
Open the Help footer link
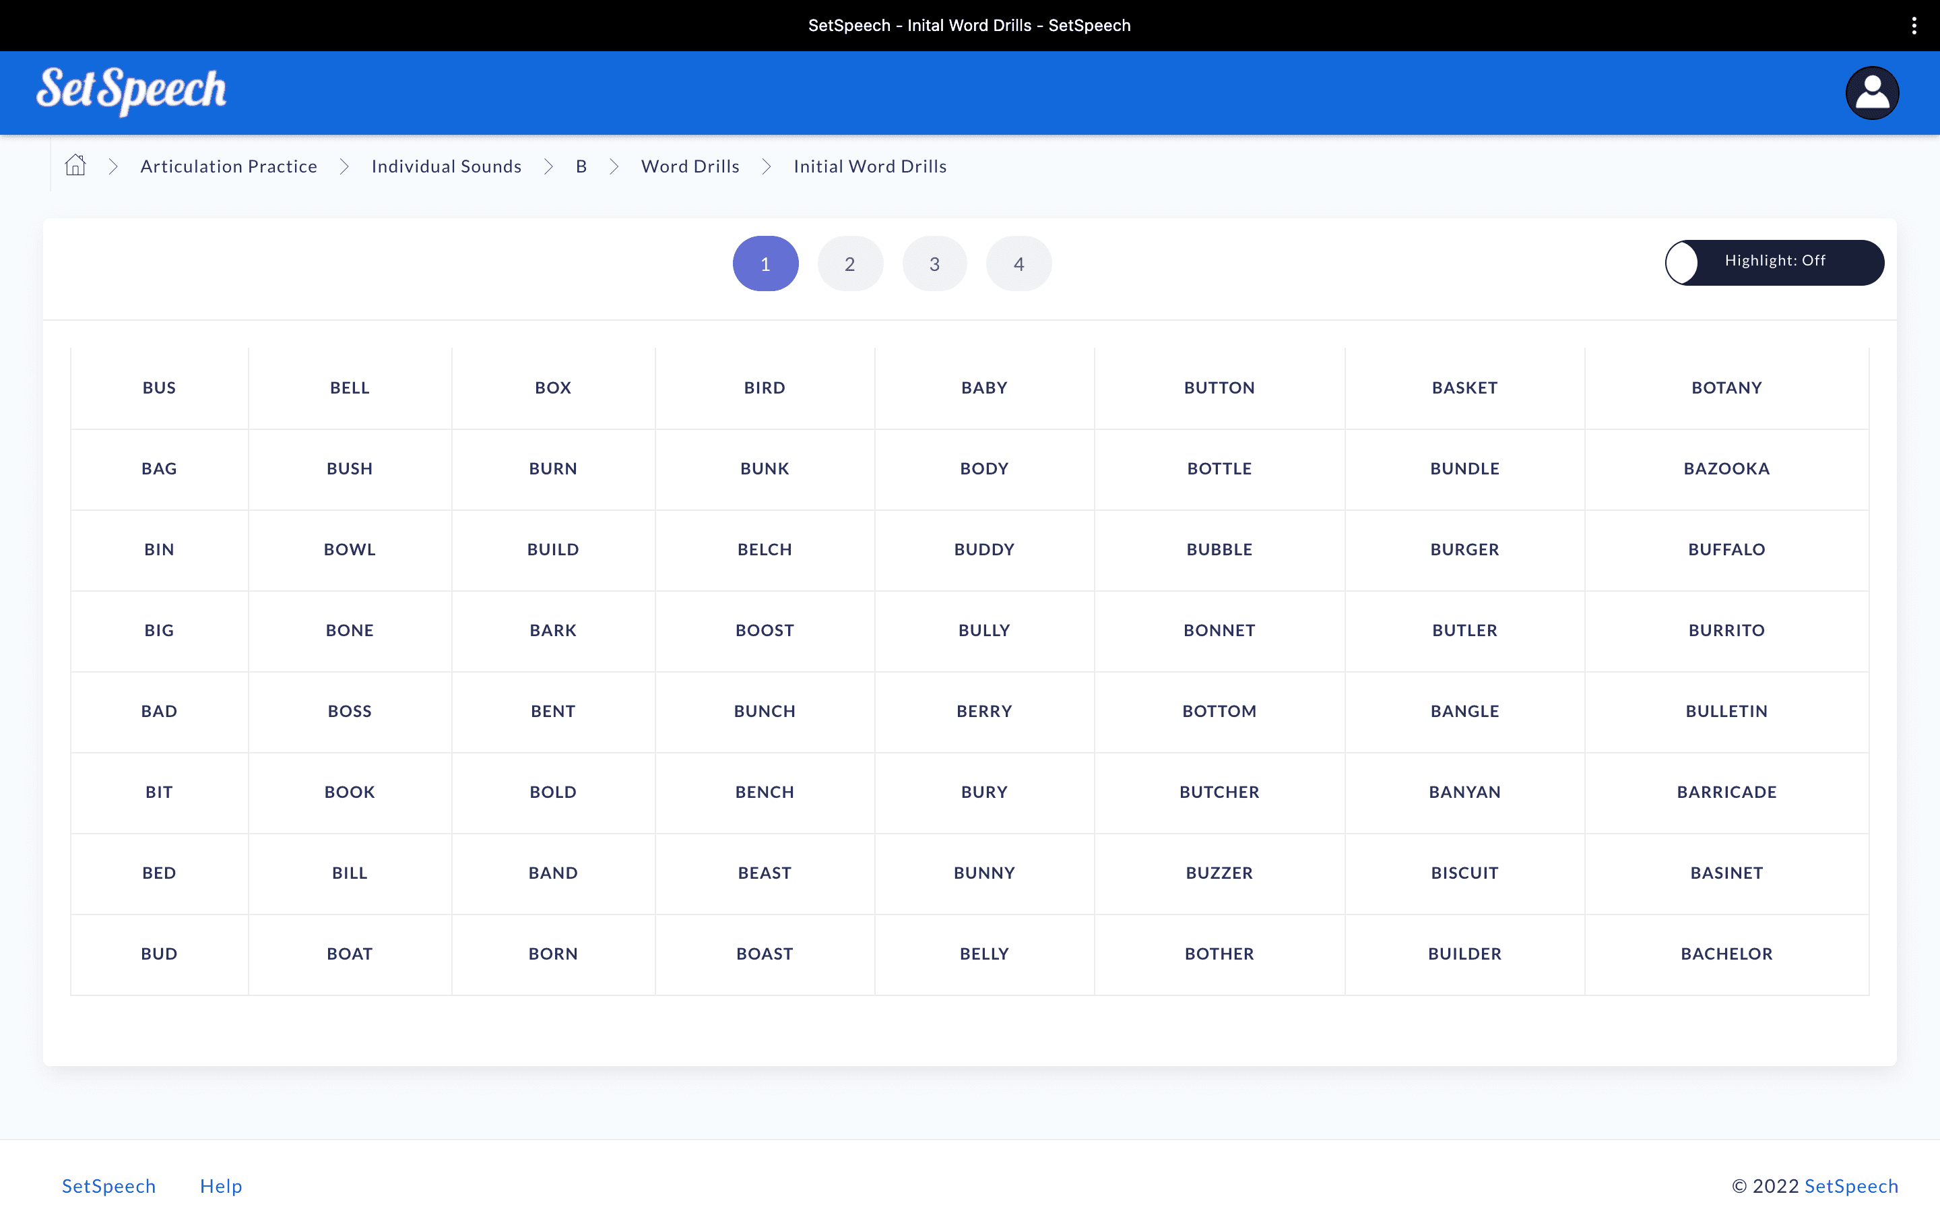(x=220, y=1186)
